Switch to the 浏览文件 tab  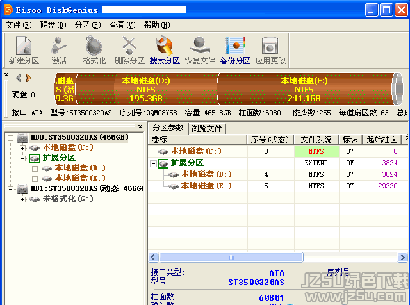[206, 128]
